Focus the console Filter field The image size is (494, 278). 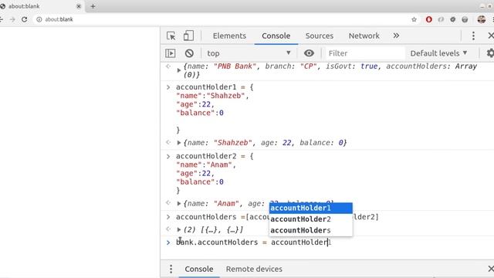tap(365, 53)
